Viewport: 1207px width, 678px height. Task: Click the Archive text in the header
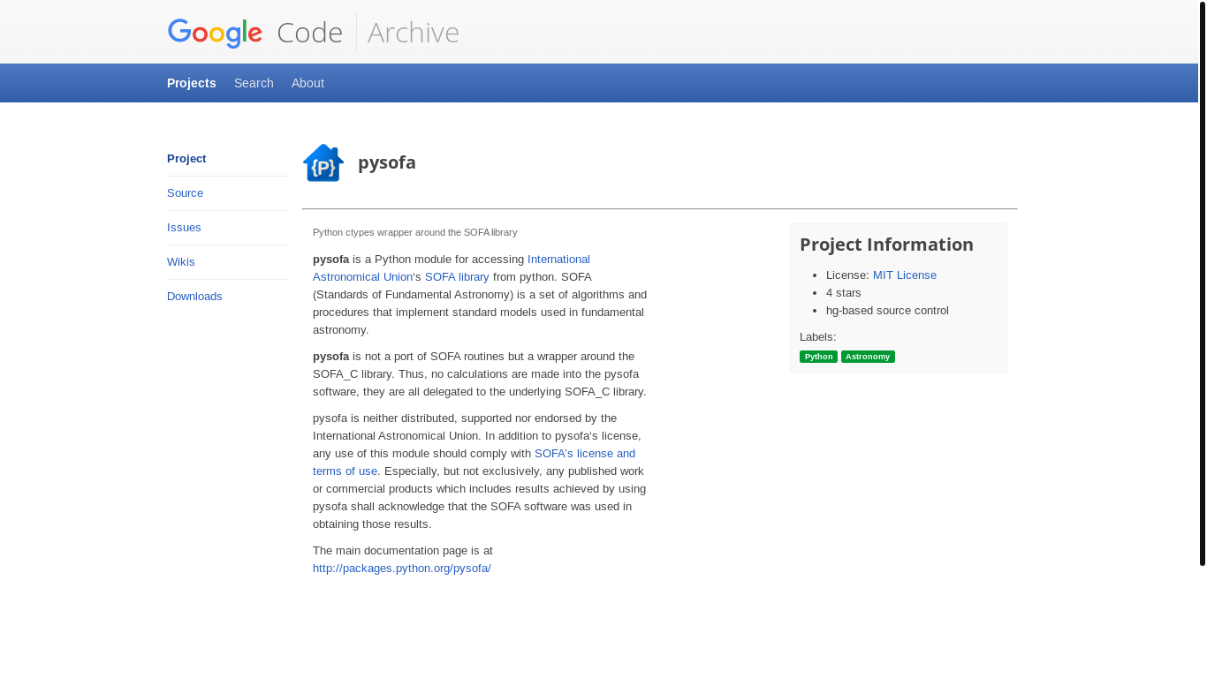[413, 33]
